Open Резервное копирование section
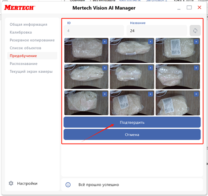 (32, 40)
